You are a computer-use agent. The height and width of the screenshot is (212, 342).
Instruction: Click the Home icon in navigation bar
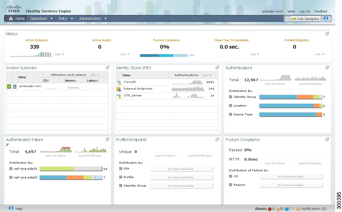point(11,19)
